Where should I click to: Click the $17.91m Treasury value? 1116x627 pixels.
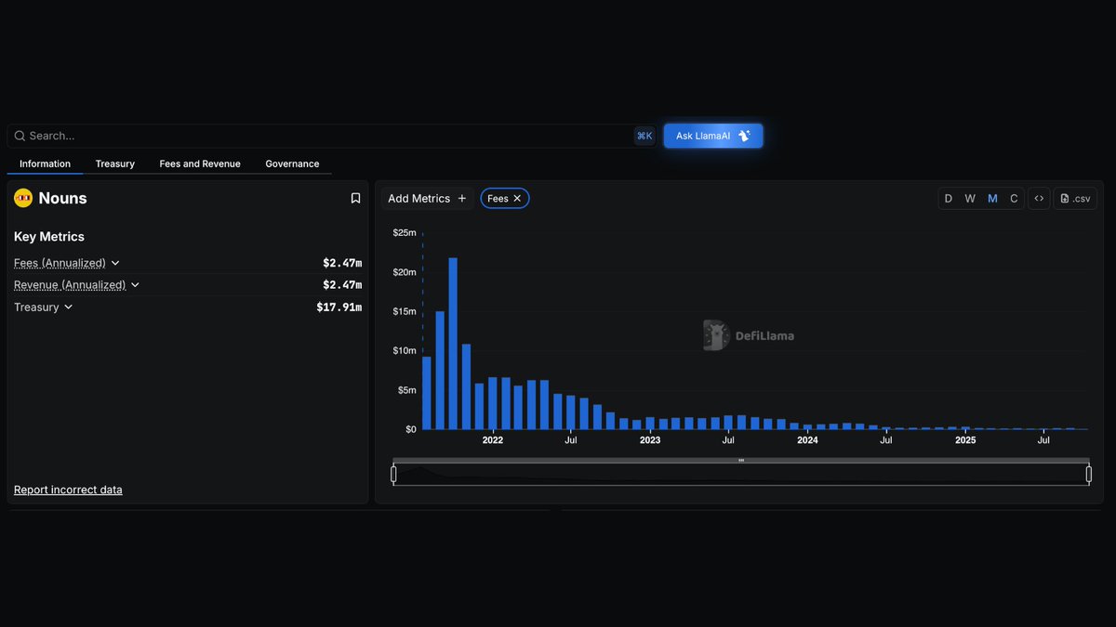[339, 307]
